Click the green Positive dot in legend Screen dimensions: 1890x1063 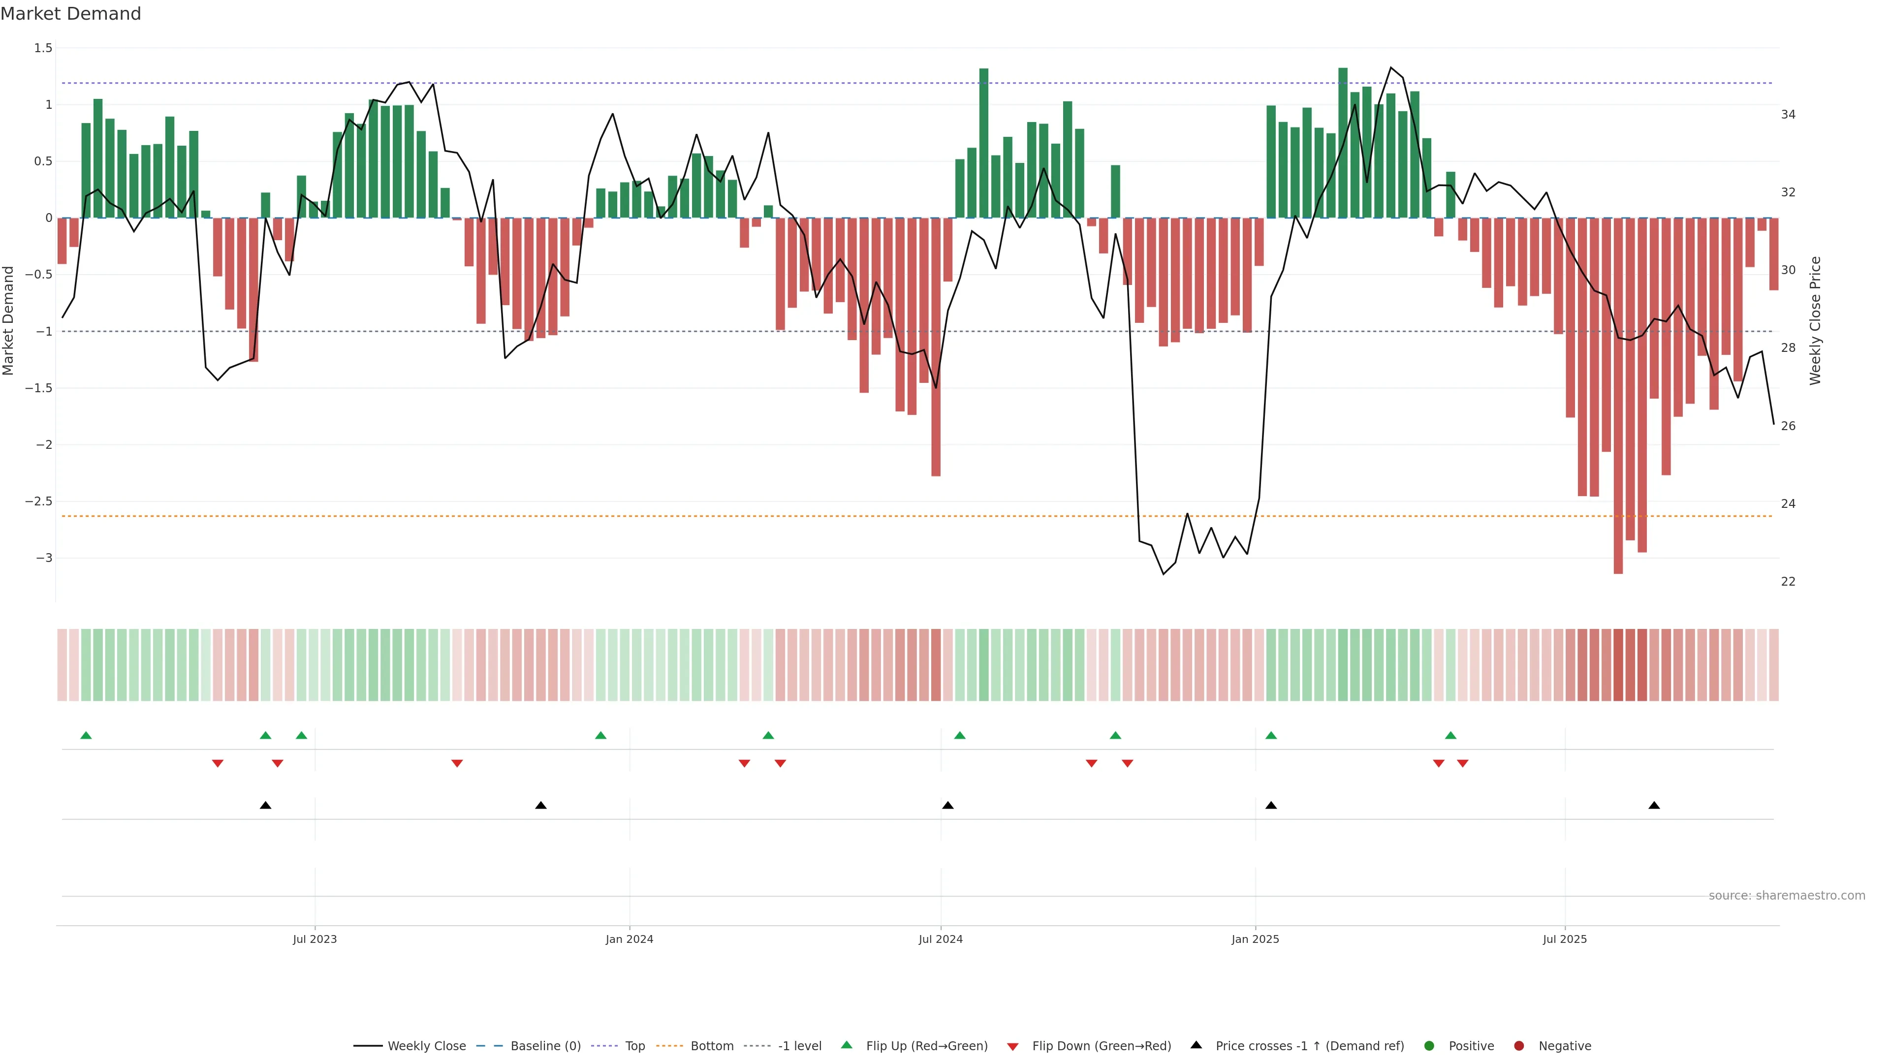(1428, 1045)
